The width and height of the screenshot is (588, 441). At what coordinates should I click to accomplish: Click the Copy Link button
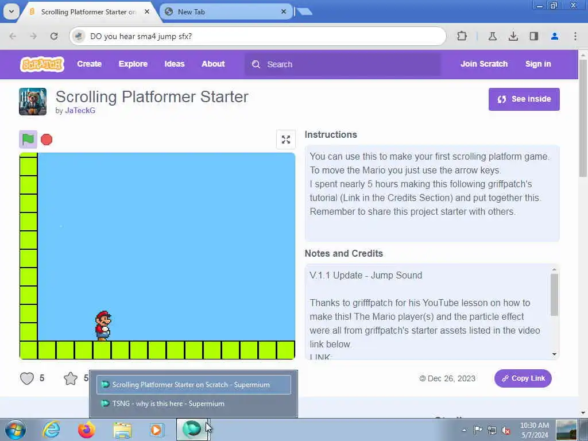[523, 378]
